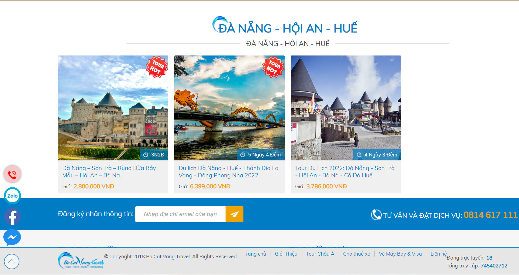
Task: Open the Giới Thiệu footer link
Action: point(286,254)
